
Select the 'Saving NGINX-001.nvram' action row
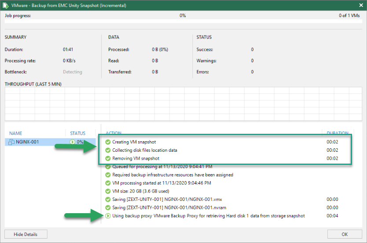tap(229, 207)
